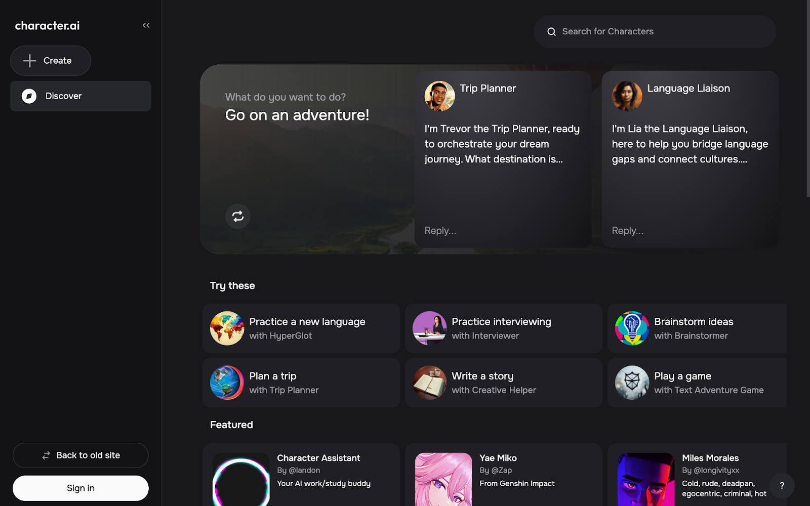Click the Character Assistant ring thumbnail

[x=241, y=480]
